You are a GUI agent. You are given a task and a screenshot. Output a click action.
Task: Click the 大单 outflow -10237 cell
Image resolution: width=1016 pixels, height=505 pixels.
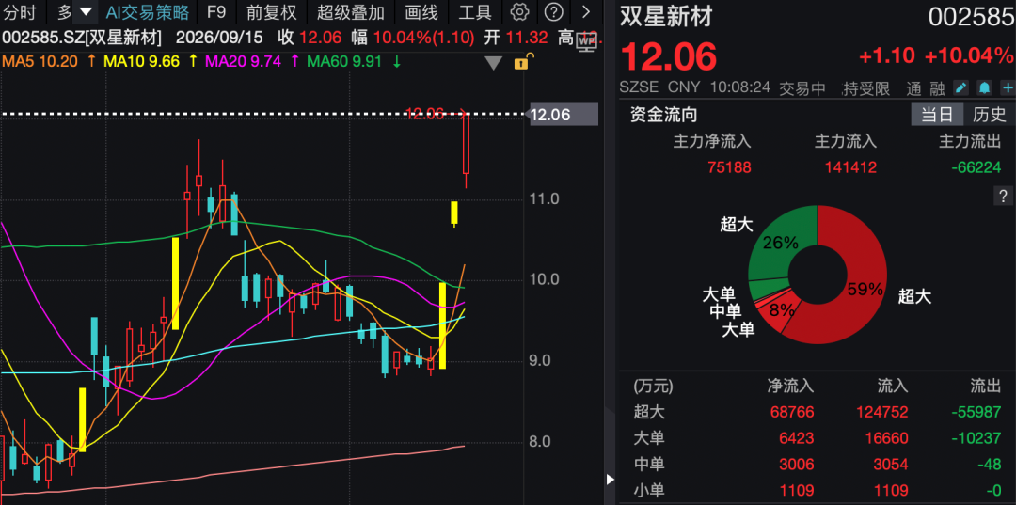976,437
